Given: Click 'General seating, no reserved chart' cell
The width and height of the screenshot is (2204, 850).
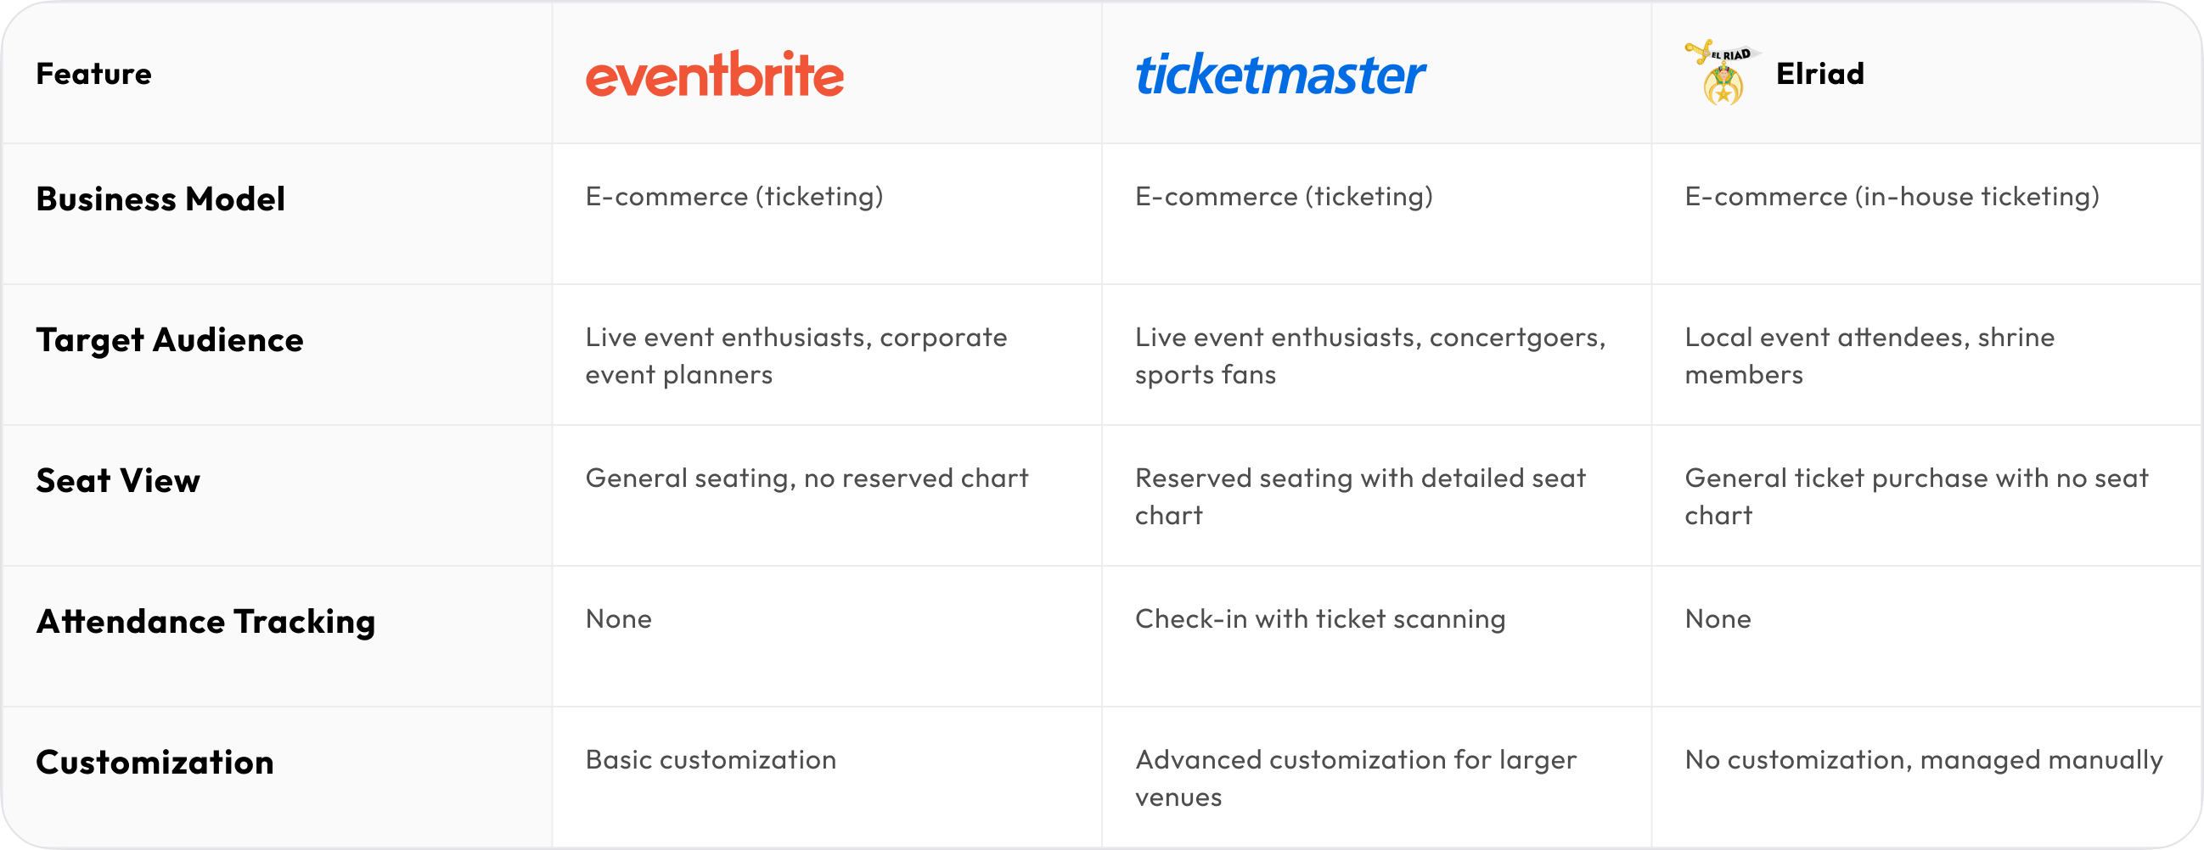Looking at the screenshot, I should pos(807,478).
